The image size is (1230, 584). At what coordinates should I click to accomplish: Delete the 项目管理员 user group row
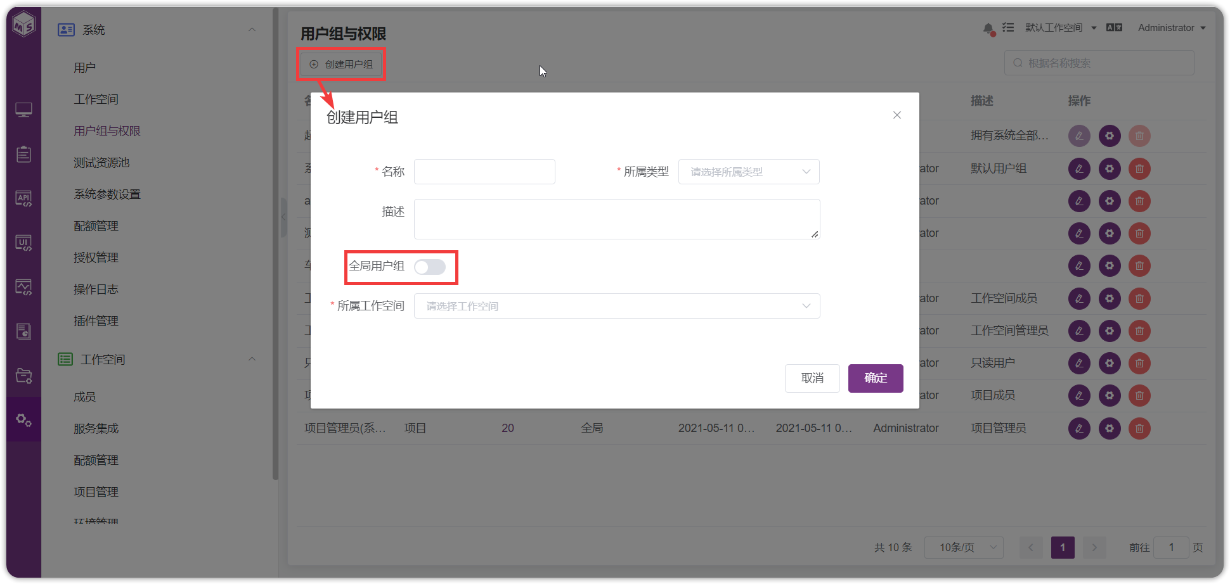pos(1139,428)
